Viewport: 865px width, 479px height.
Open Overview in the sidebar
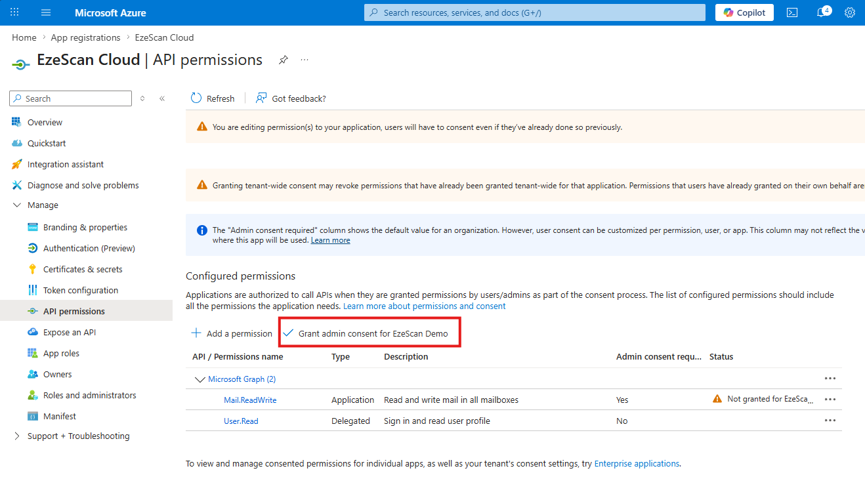45,122
